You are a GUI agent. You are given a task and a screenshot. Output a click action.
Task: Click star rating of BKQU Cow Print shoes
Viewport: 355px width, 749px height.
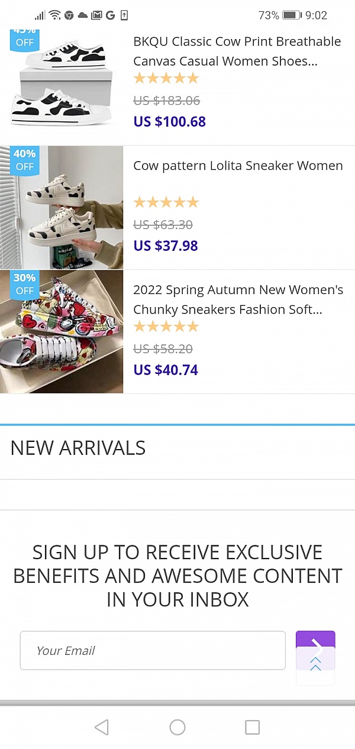166,78
